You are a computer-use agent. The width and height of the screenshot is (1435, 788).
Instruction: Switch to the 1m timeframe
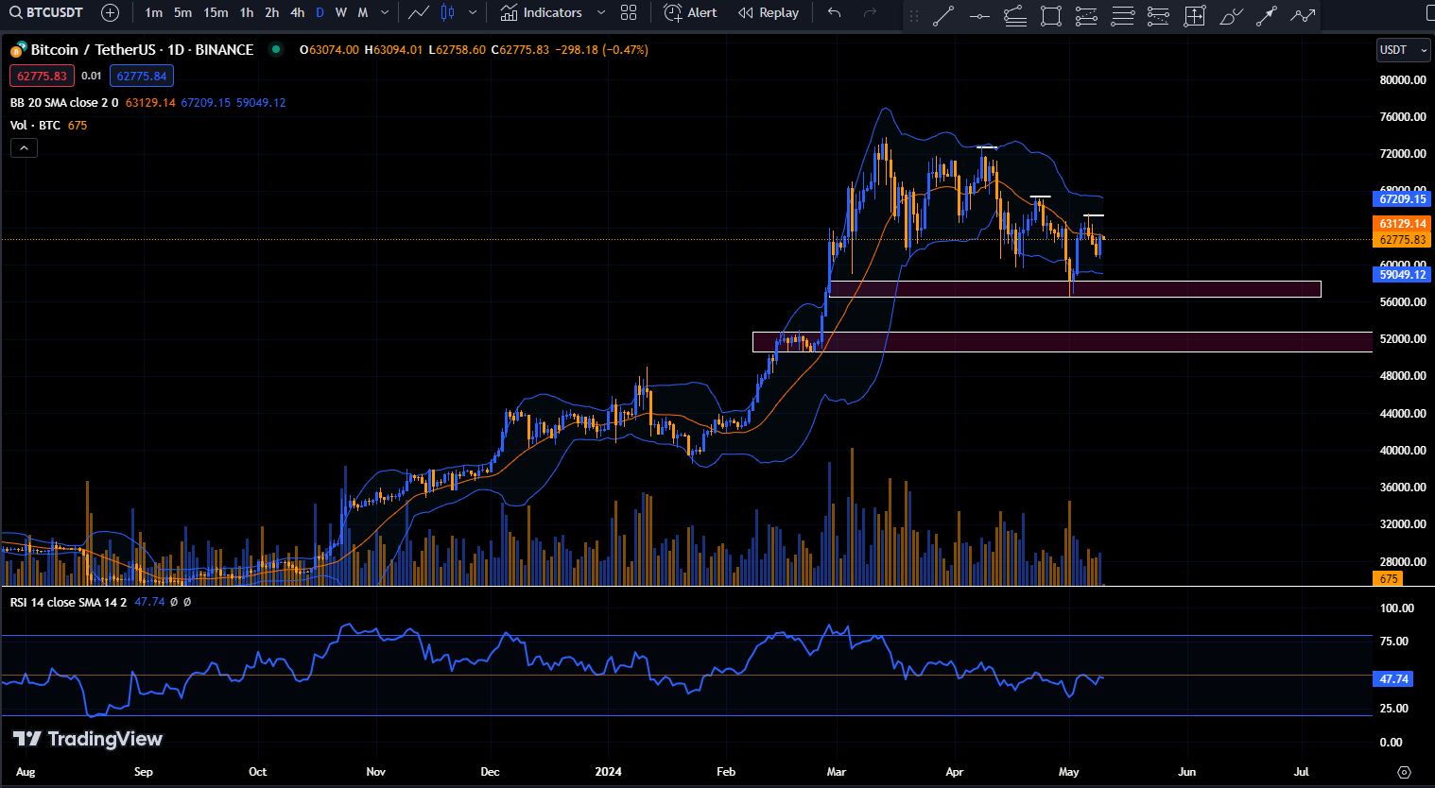[154, 12]
